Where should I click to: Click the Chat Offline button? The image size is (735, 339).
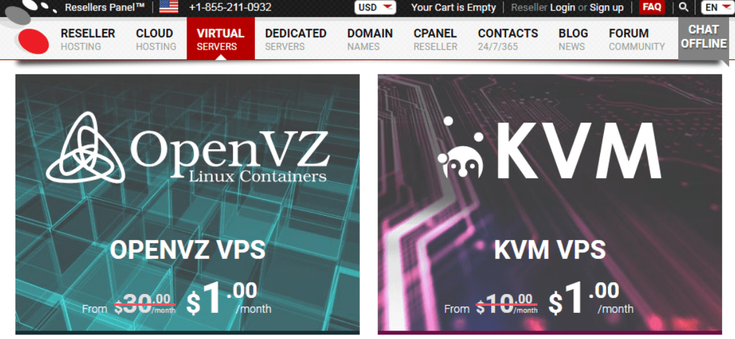pyautogui.click(x=704, y=37)
